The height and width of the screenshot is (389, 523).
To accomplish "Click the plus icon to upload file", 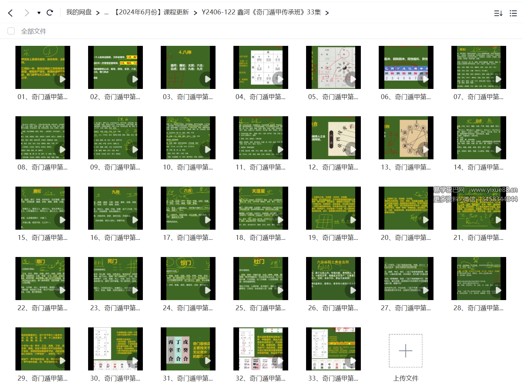I will (405, 350).
